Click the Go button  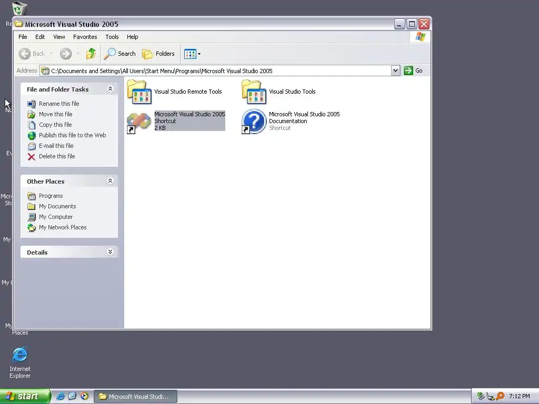pos(413,71)
